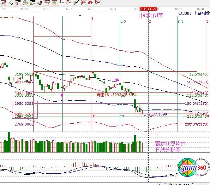Click the bar count label 39
This screenshot has height=185, width=210.
point(122,116)
